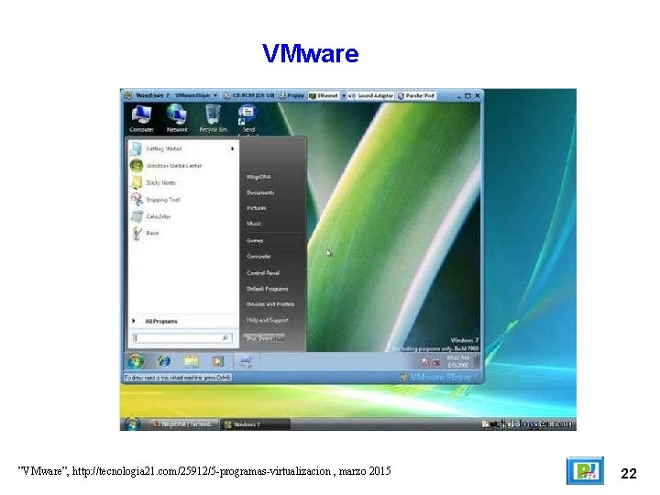Open the Send Feedback desktop shortcut
Screen dimensions: 660x495
point(247,120)
